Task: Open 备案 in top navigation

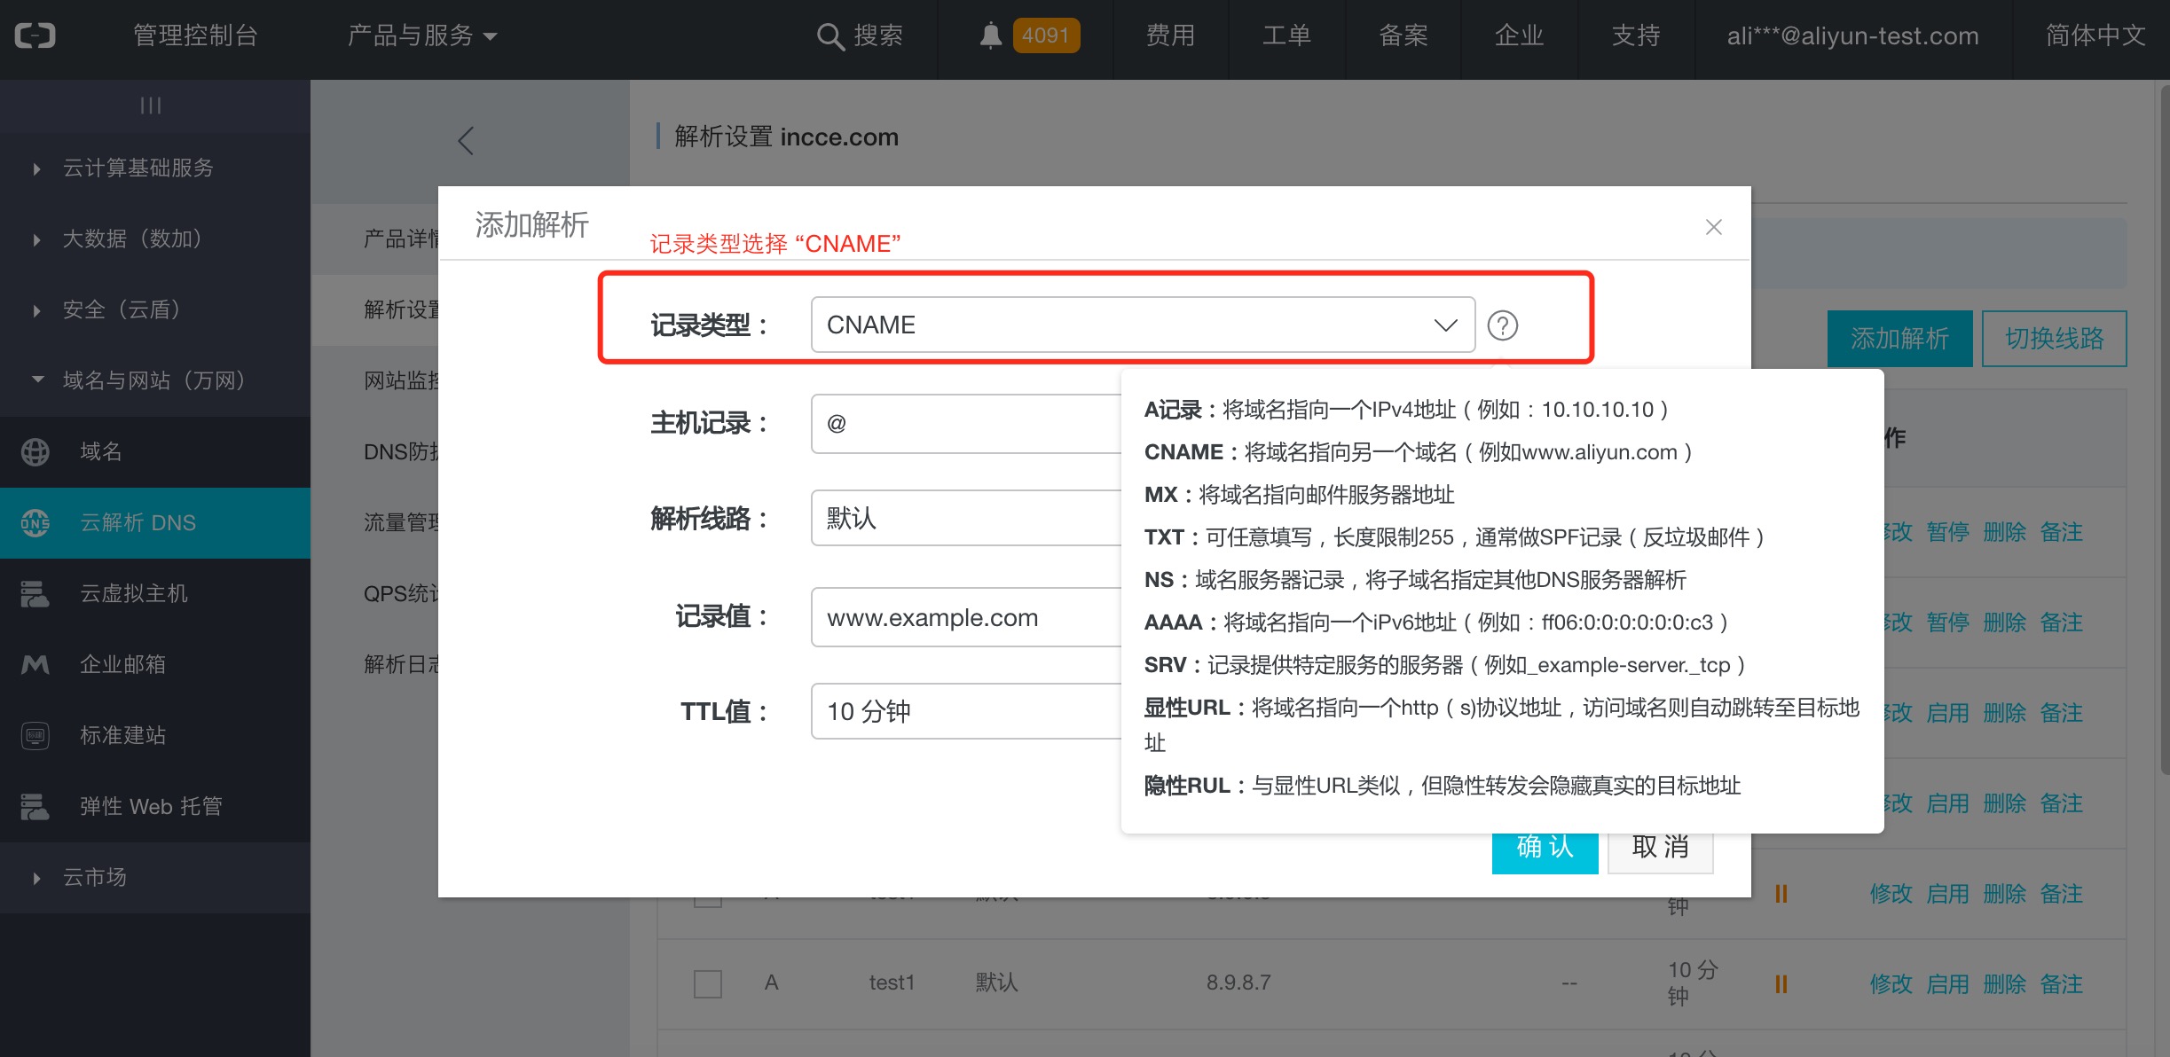Action: 1403,35
